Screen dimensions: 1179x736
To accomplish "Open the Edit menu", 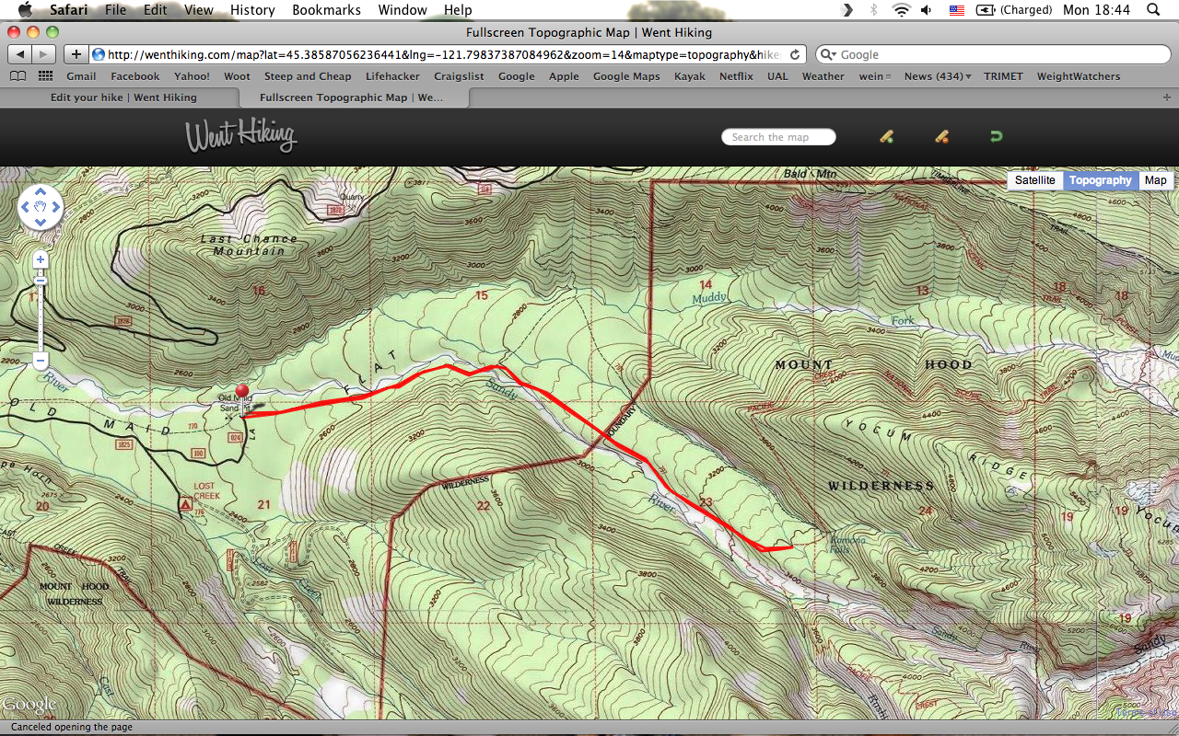I will pyautogui.click(x=156, y=10).
